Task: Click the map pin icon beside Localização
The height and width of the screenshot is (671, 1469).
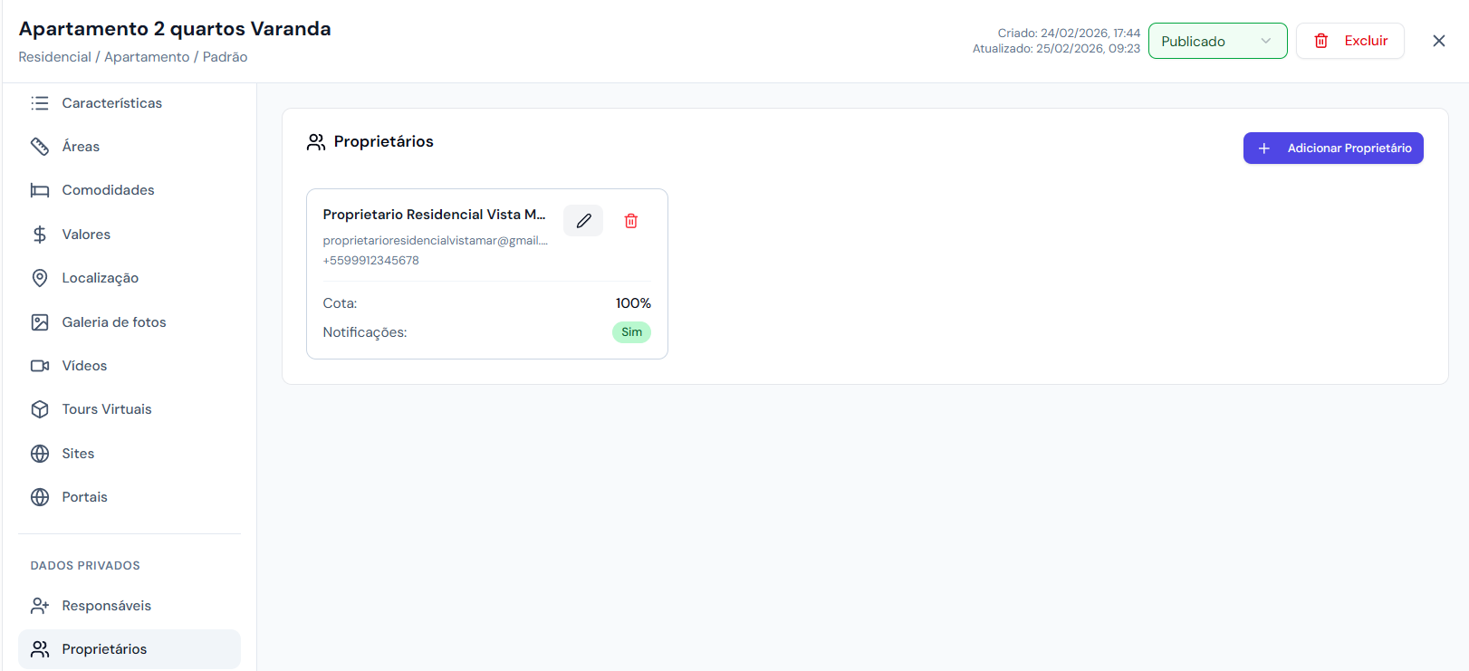Action: (x=40, y=278)
